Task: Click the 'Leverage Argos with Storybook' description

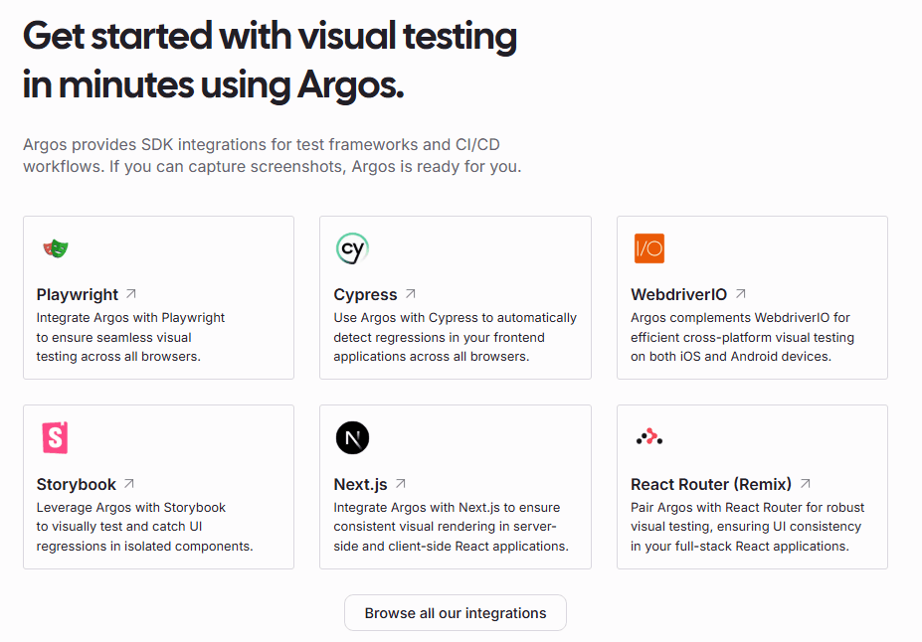Action: (x=144, y=527)
